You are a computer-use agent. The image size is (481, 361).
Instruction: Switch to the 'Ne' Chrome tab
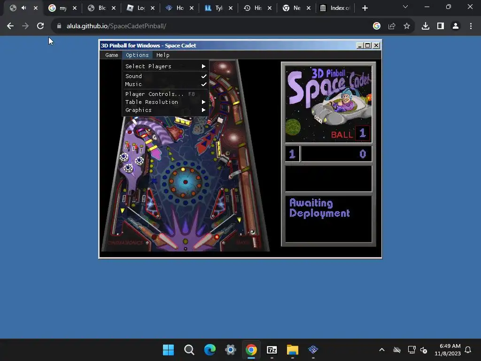297,8
